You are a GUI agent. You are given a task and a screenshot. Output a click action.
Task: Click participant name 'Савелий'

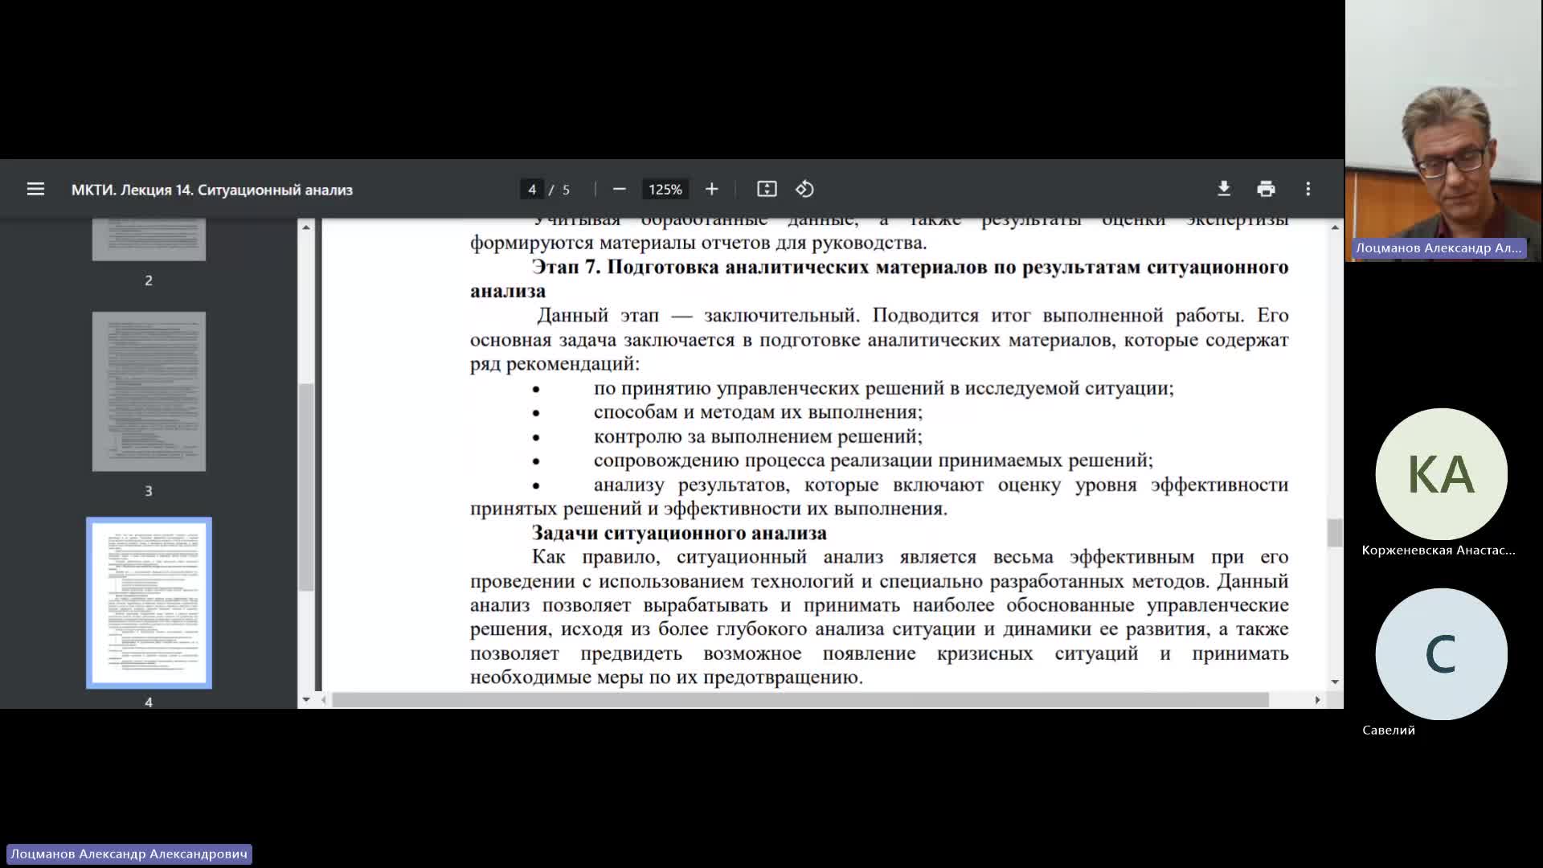pos(1389,730)
